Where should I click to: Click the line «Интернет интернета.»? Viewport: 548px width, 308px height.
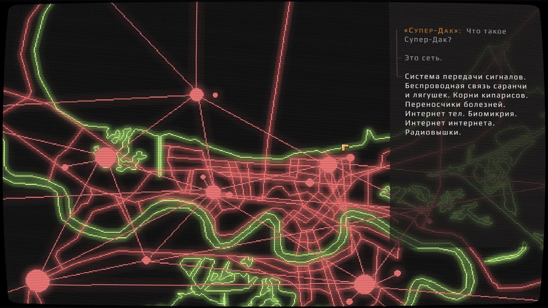450,123
